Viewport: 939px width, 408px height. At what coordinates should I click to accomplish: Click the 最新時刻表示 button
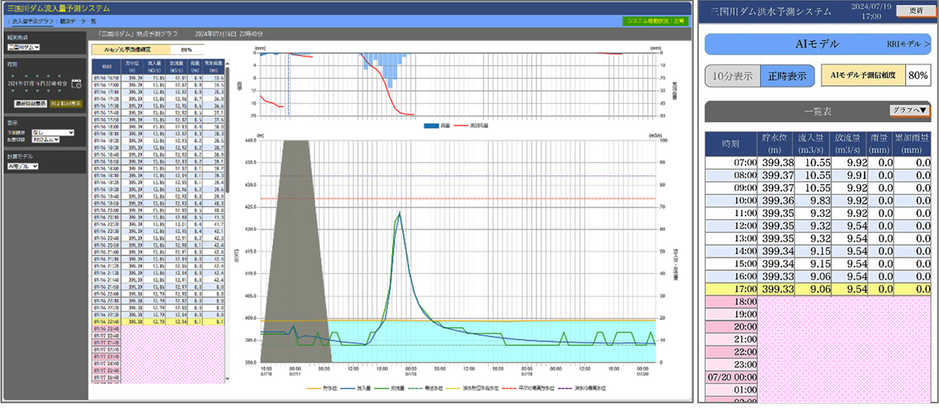[30, 104]
